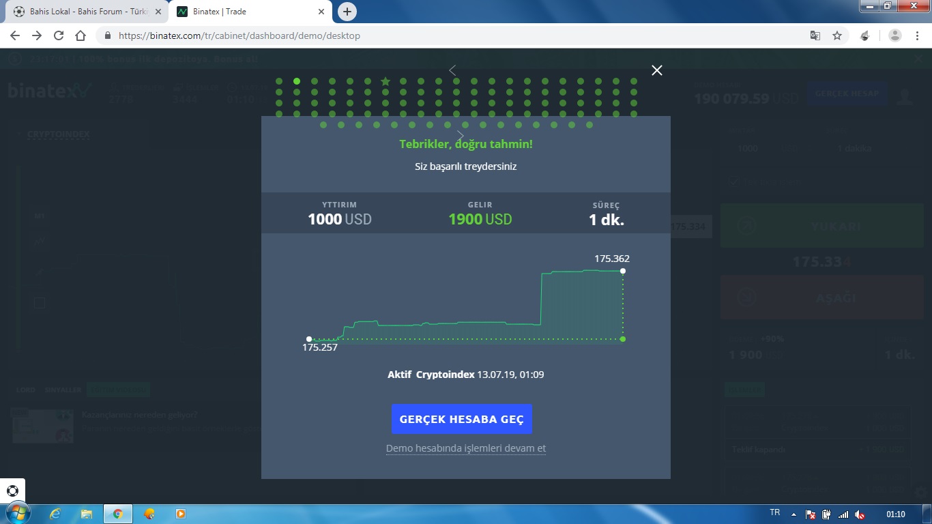Click the translate page icon
The image size is (932, 524).
click(x=815, y=35)
